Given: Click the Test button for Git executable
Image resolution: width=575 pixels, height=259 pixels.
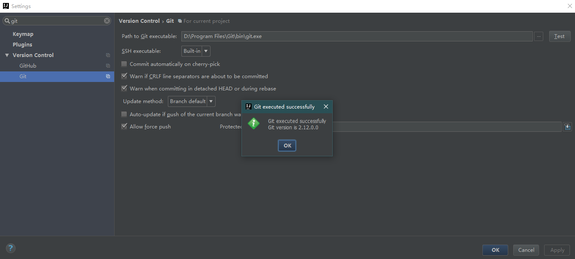Looking at the screenshot, I should coord(559,36).
